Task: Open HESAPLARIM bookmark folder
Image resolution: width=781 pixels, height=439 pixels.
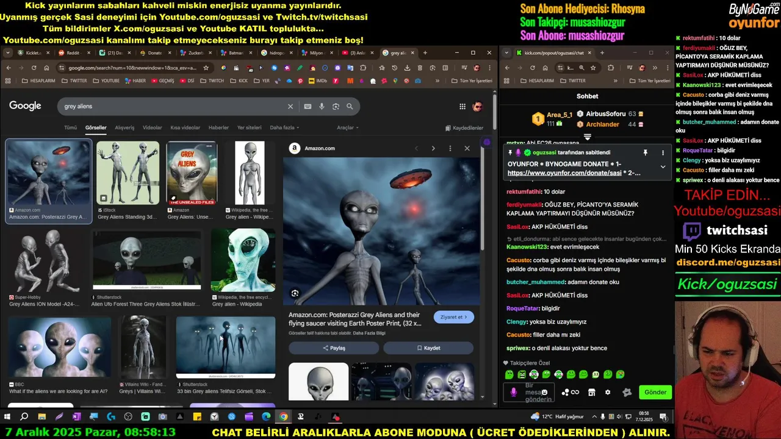Action: pos(37,80)
